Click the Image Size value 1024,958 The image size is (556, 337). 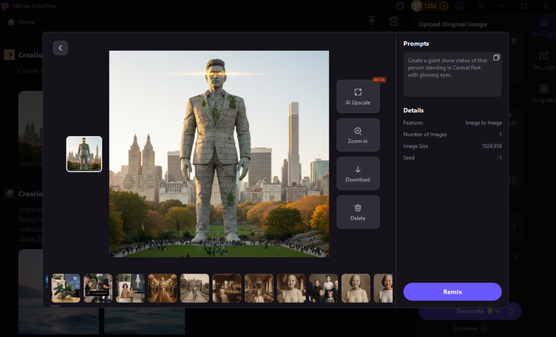pyautogui.click(x=492, y=146)
